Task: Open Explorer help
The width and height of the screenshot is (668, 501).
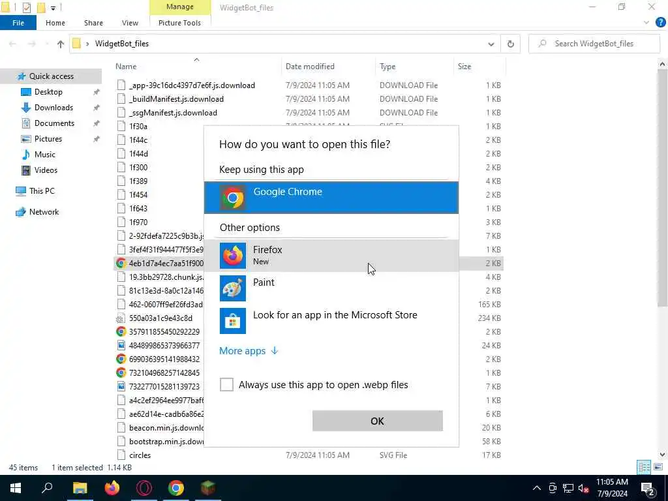Action: 660,22
